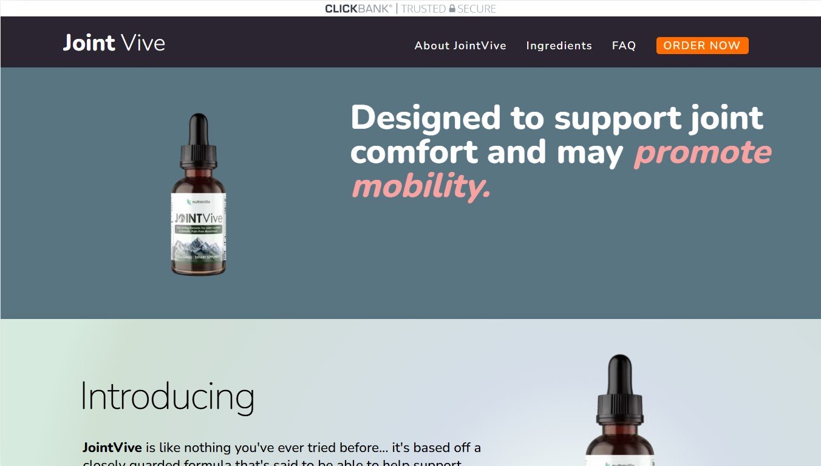The image size is (821, 466).
Task: Click the pink 'promote mobility.' text
Action: point(562,170)
